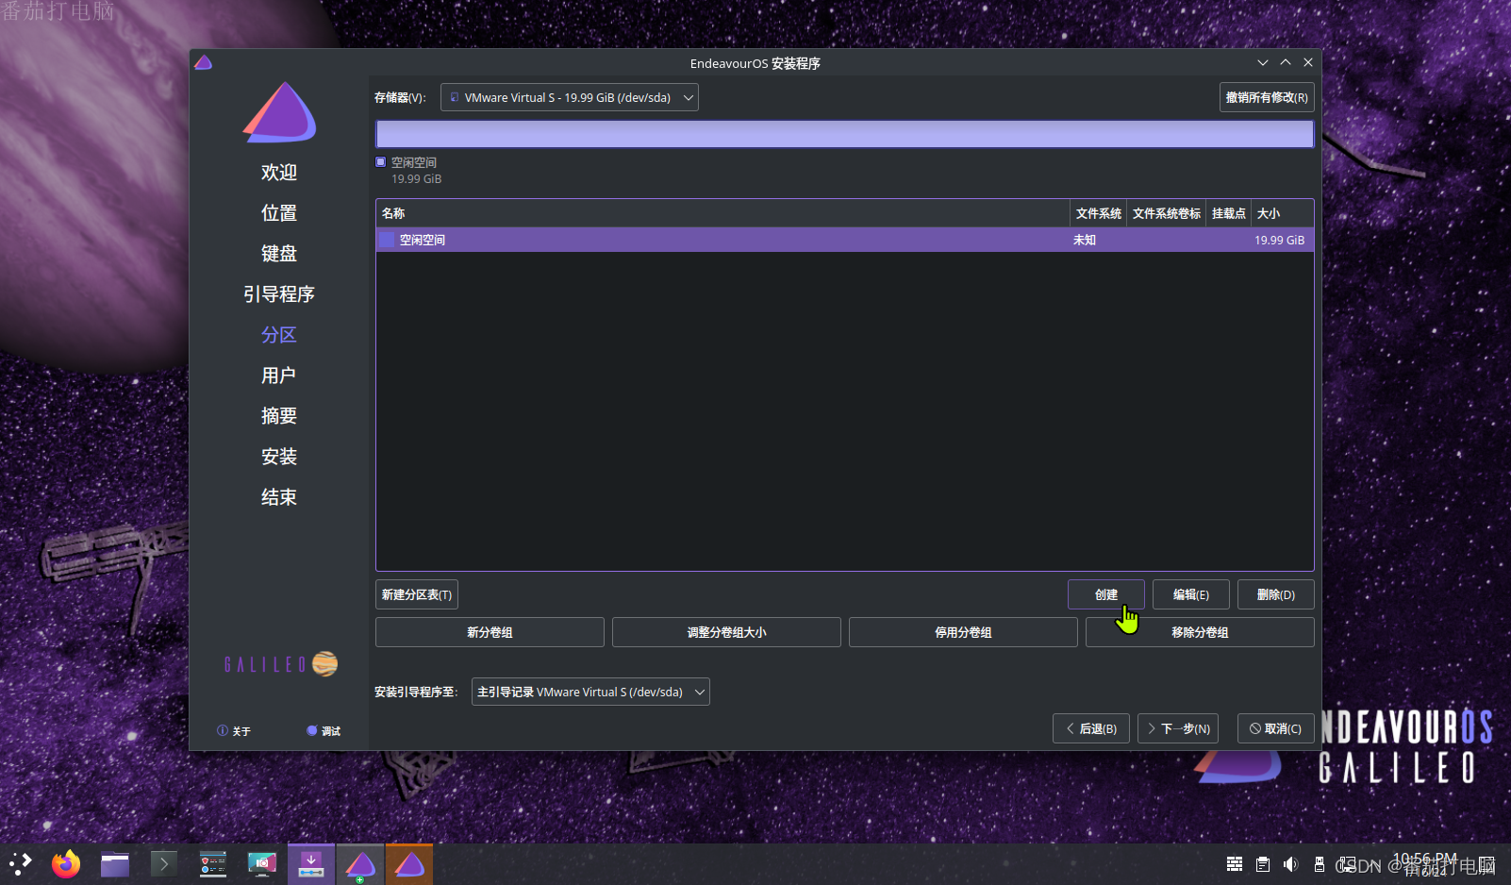Click the 移除分卷组 button

pos(1200,632)
